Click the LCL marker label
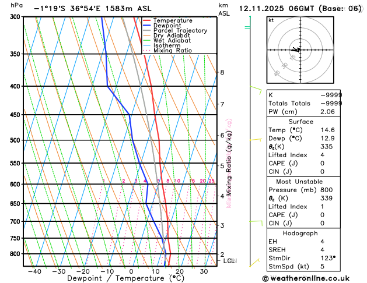 [229, 261]
